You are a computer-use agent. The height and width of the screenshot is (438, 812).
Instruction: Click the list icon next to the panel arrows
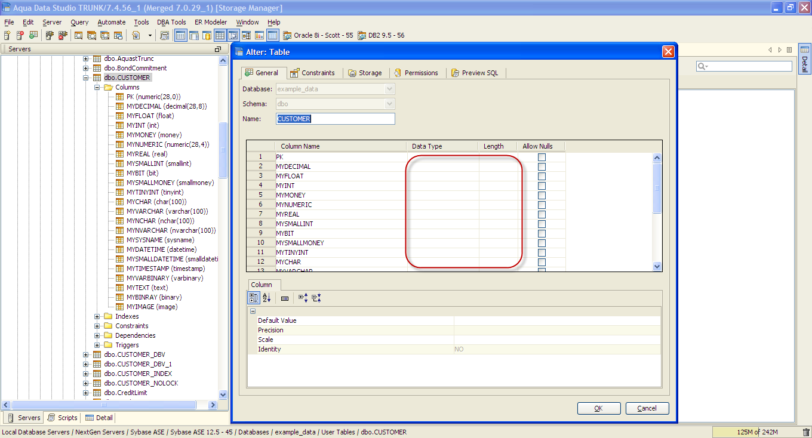(x=789, y=50)
